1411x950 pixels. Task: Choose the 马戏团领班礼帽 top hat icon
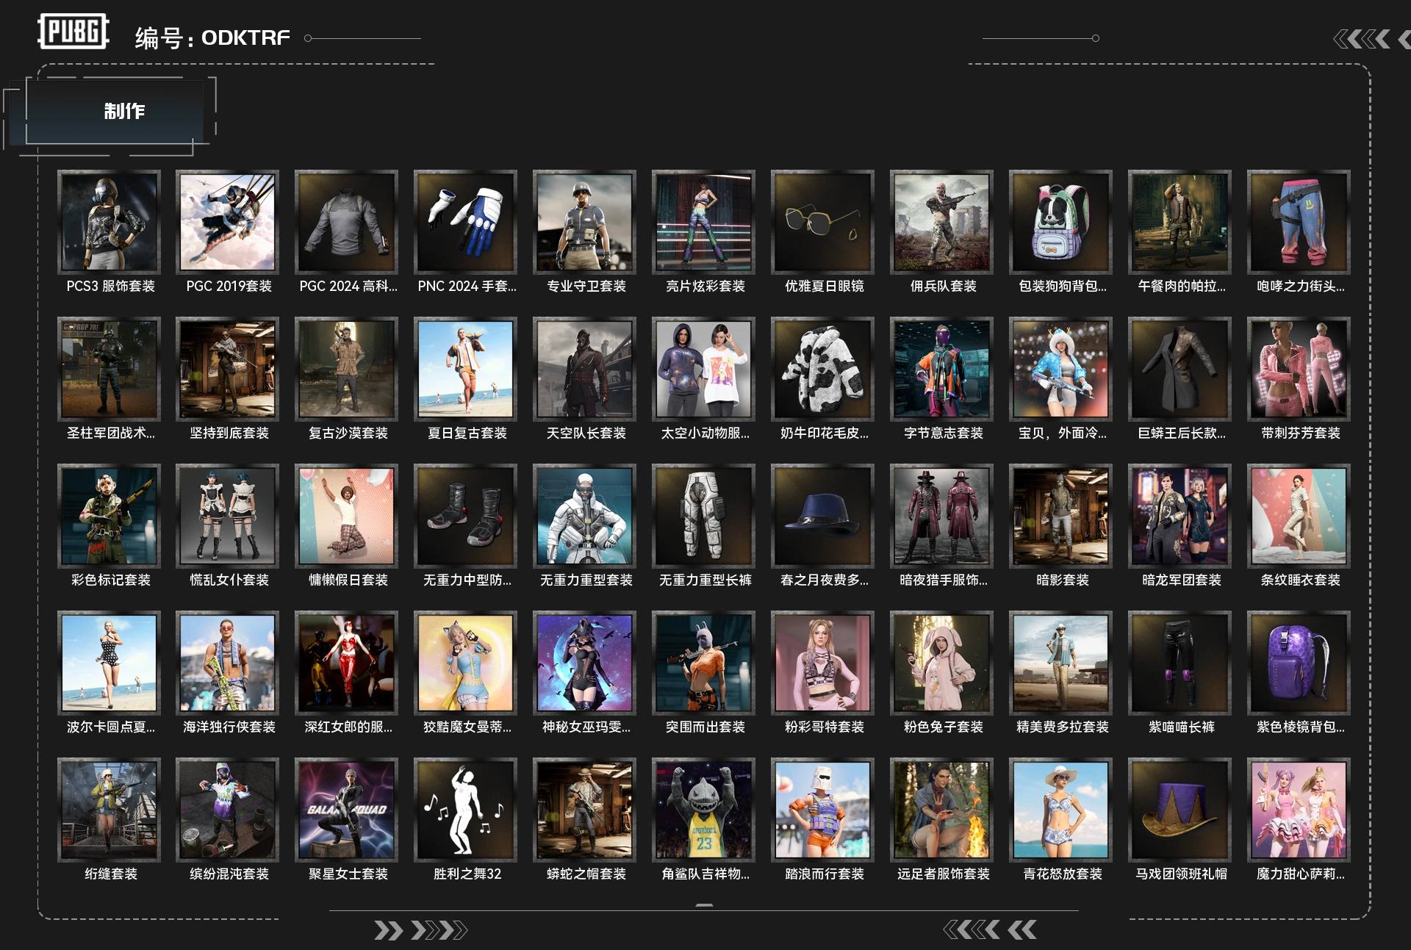click(1180, 810)
